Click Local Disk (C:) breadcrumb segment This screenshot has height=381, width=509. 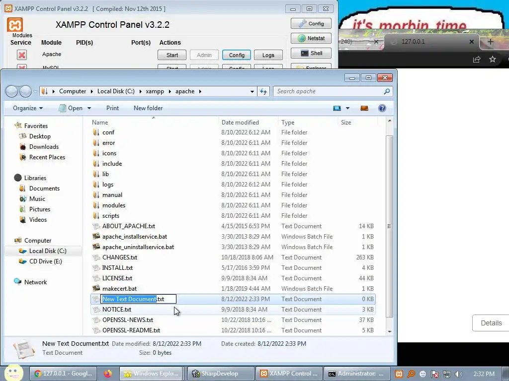(x=116, y=91)
